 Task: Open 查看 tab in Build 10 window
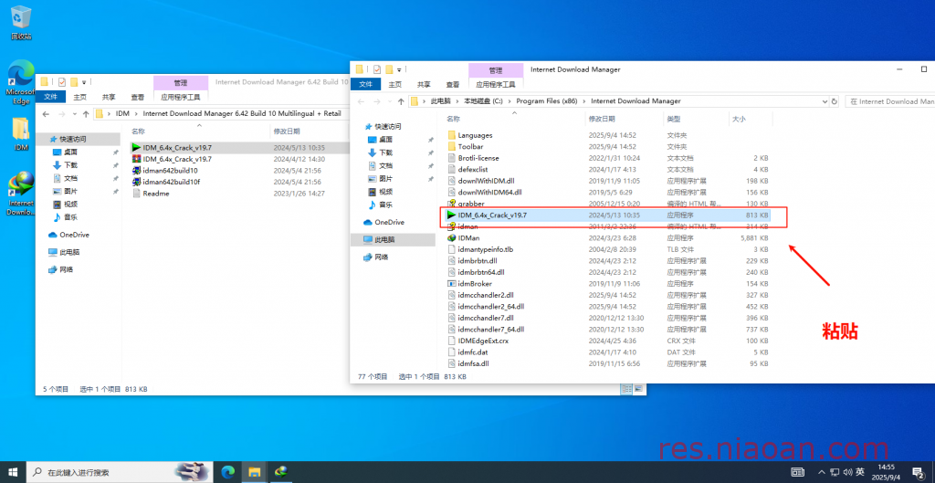point(138,97)
